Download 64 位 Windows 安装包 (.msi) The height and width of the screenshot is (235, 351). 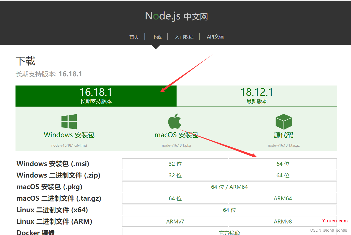coord(283,164)
